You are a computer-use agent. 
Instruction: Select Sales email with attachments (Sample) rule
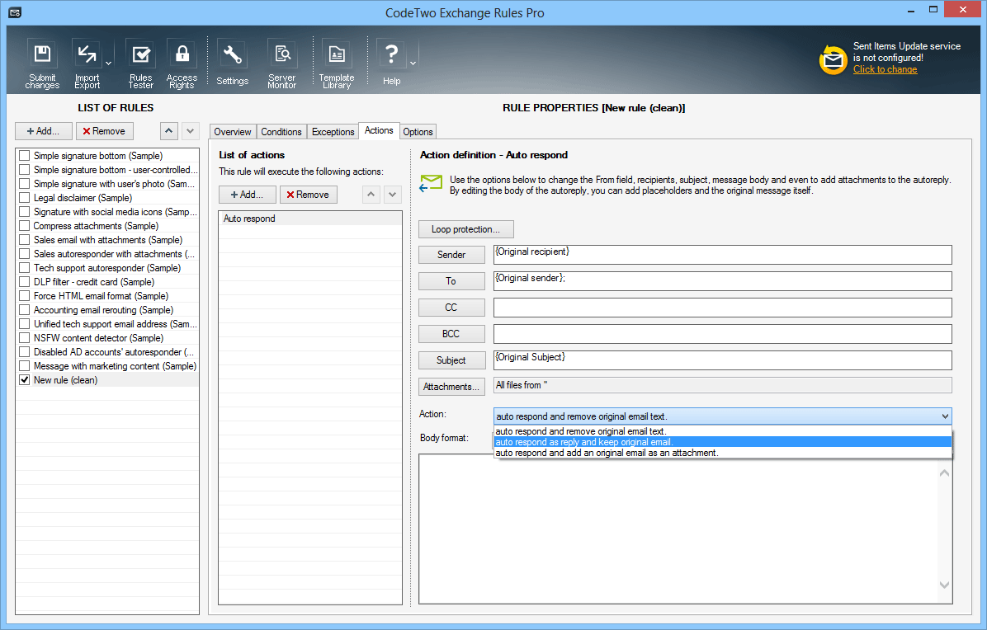pyautogui.click(x=107, y=240)
